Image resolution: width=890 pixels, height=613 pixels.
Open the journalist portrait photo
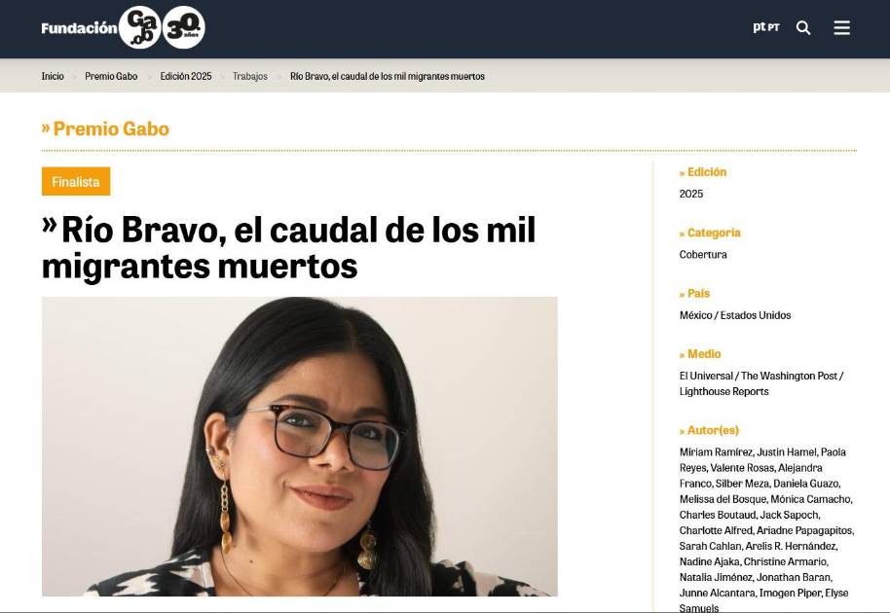(300, 447)
